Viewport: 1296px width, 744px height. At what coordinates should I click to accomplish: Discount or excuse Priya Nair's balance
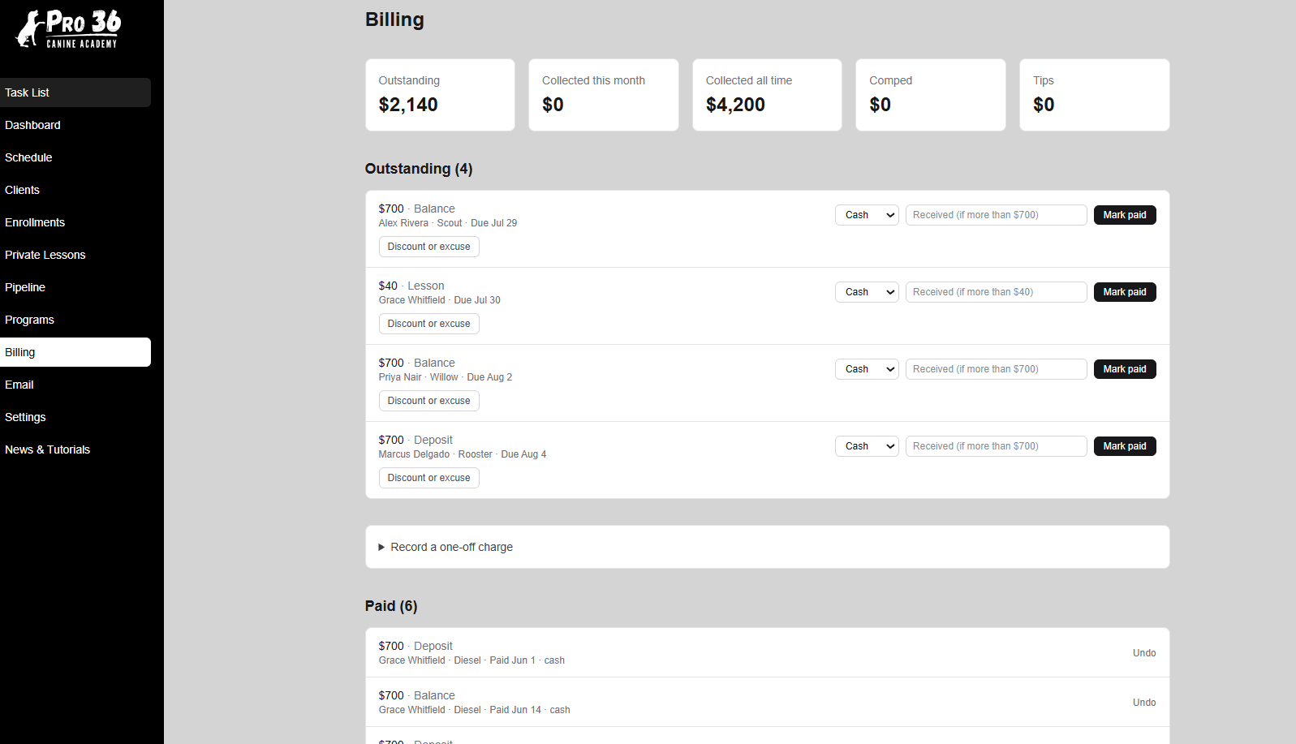(429, 401)
